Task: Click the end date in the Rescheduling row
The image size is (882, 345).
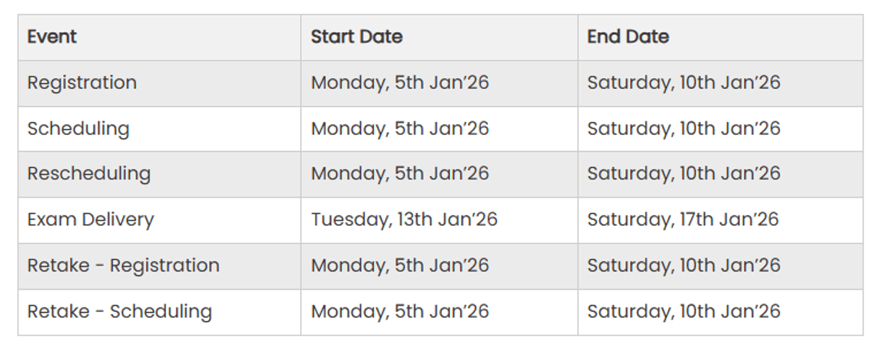Action: (x=683, y=174)
